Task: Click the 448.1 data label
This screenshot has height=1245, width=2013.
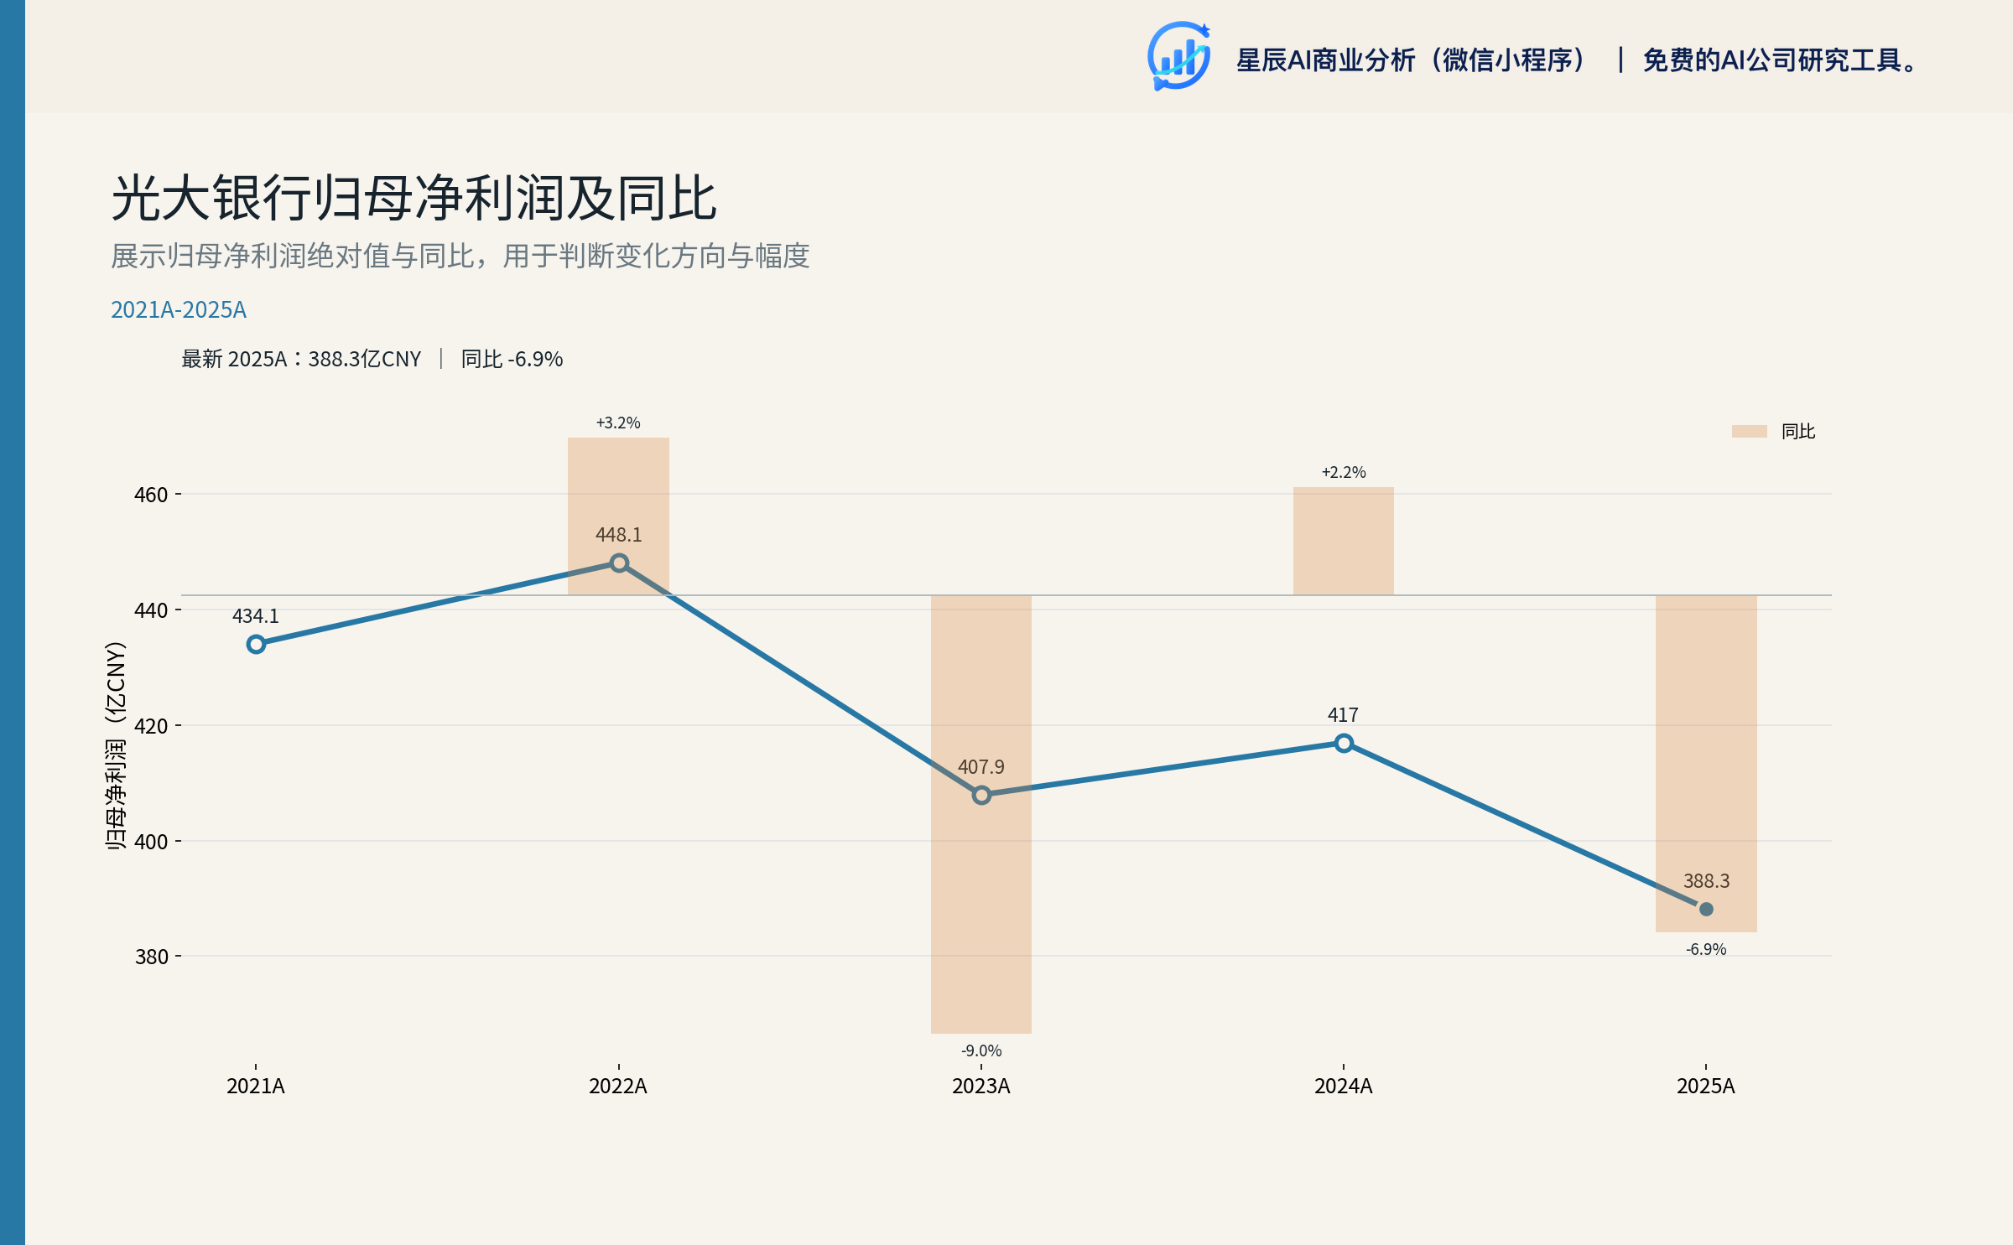Action: pos(619,535)
